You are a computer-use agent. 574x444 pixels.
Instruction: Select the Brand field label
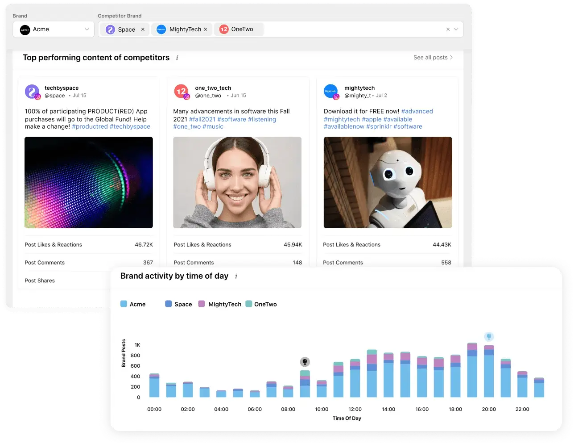20,16
